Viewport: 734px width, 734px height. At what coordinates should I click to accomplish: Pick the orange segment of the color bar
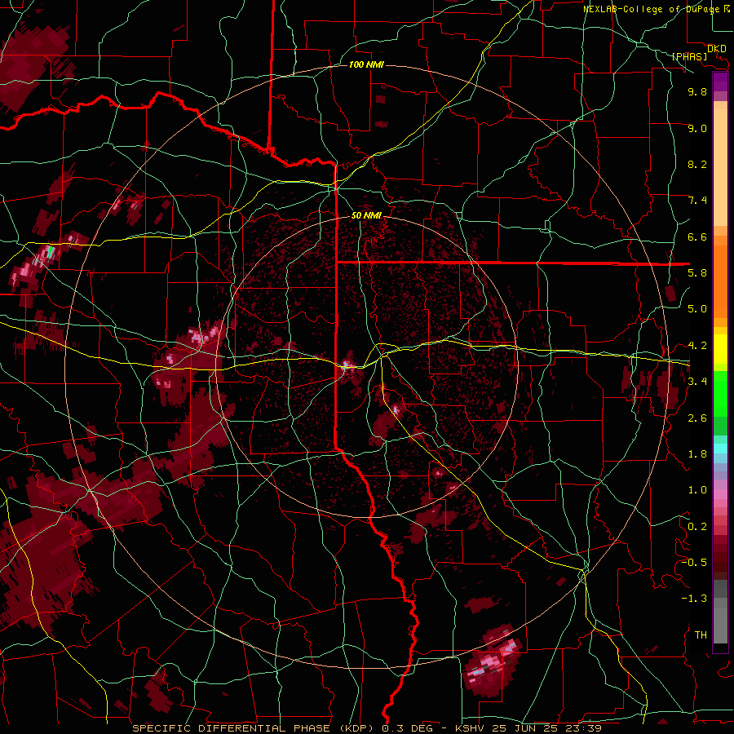(x=720, y=281)
